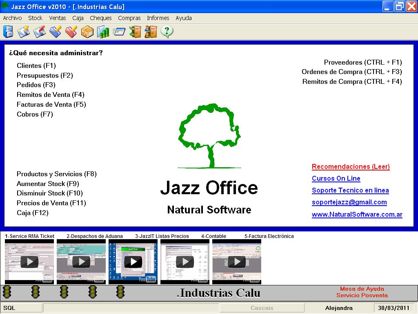The height and width of the screenshot is (314, 418).
Task: Open the Compras menu
Action: coord(129,18)
